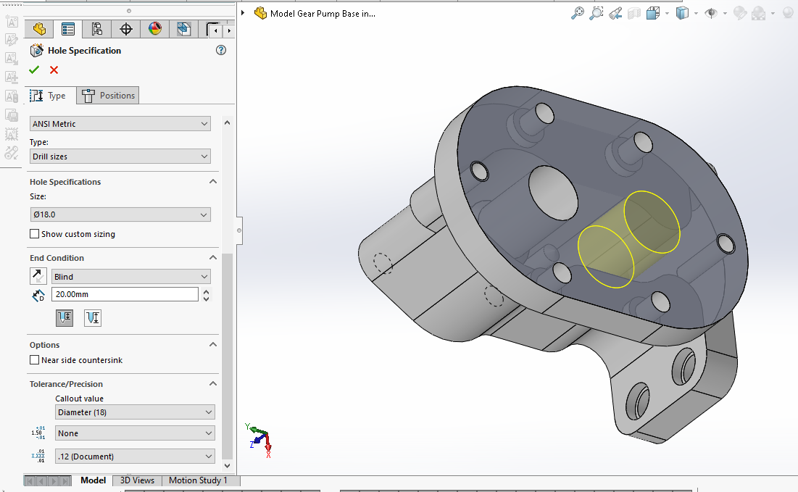The image size is (798, 492).
Task: Open the DimXpertManager crosshair tab
Action: click(x=125, y=29)
